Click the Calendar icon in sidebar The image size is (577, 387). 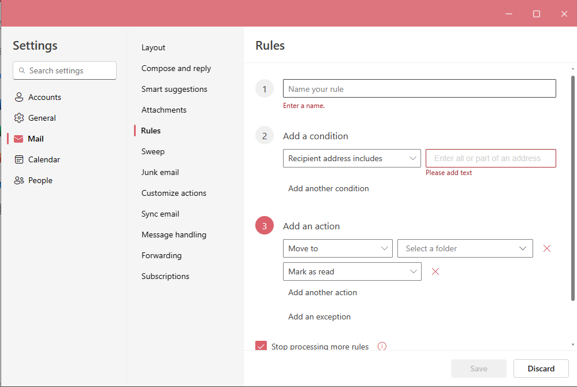[18, 159]
